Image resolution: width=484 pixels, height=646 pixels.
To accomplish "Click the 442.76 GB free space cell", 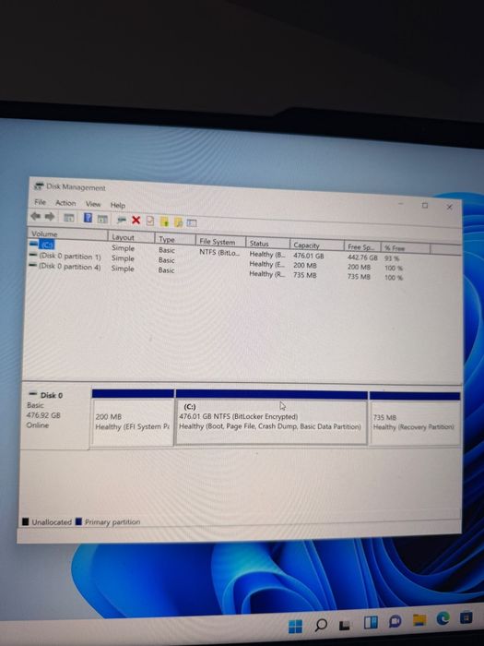I will [362, 257].
